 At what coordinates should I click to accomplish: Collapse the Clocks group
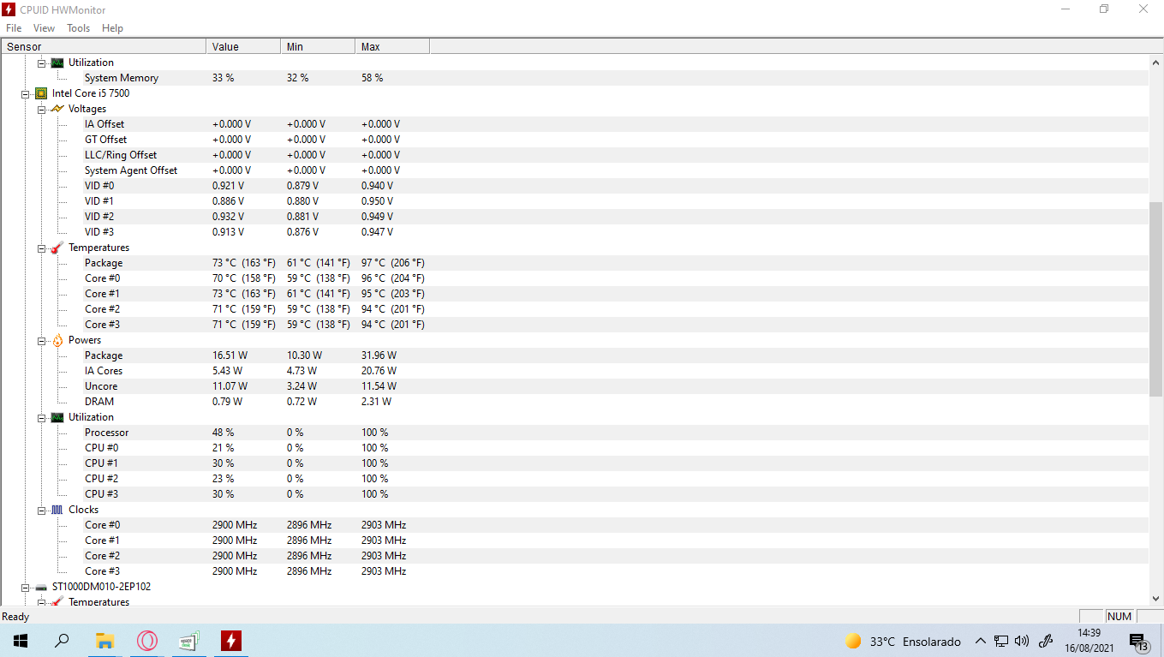pyautogui.click(x=42, y=510)
